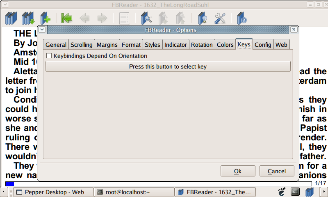The width and height of the screenshot is (328, 197).
Task: Go to the Rotation tab
Action: coord(202,45)
